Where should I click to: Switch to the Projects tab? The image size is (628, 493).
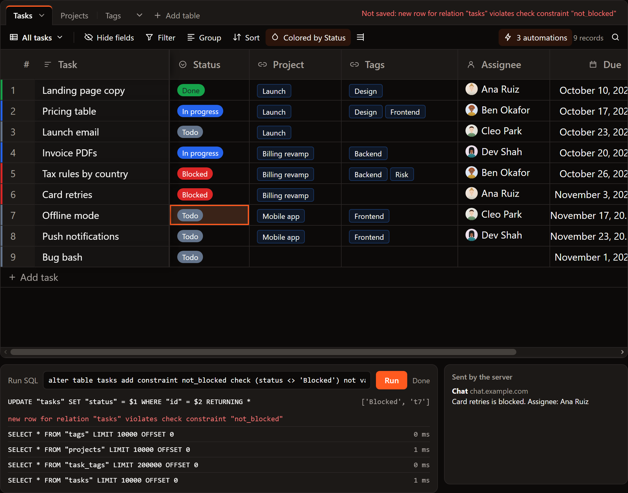pos(74,16)
